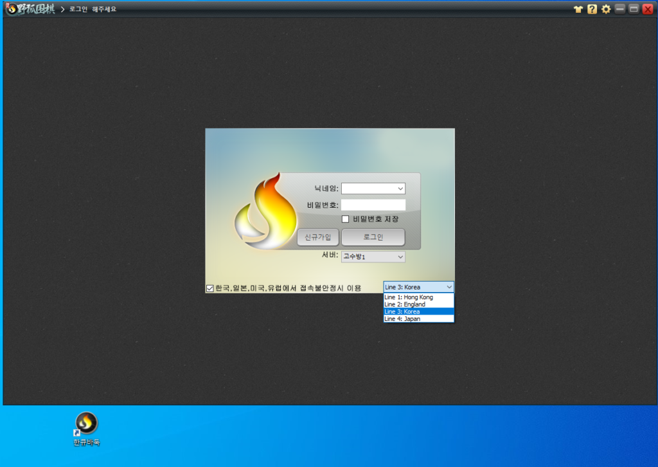Minimize the Fox Go window

(x=620, y=9)
